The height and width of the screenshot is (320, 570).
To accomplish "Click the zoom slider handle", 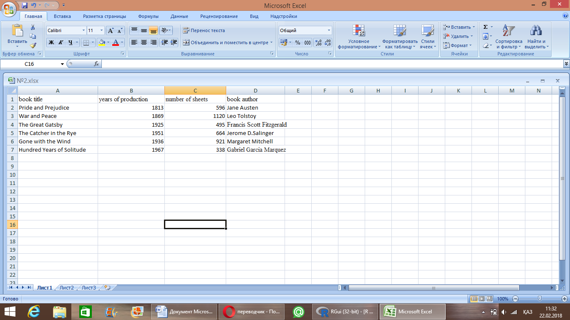I will 540,299.
